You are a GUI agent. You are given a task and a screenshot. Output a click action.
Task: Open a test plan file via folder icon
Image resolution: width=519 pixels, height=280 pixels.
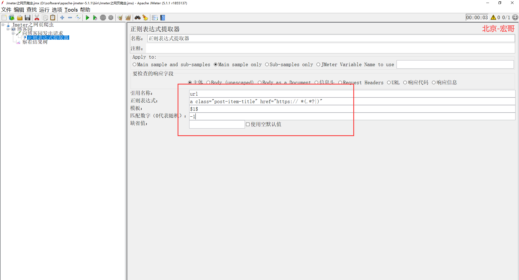click(x=20, y=18)
